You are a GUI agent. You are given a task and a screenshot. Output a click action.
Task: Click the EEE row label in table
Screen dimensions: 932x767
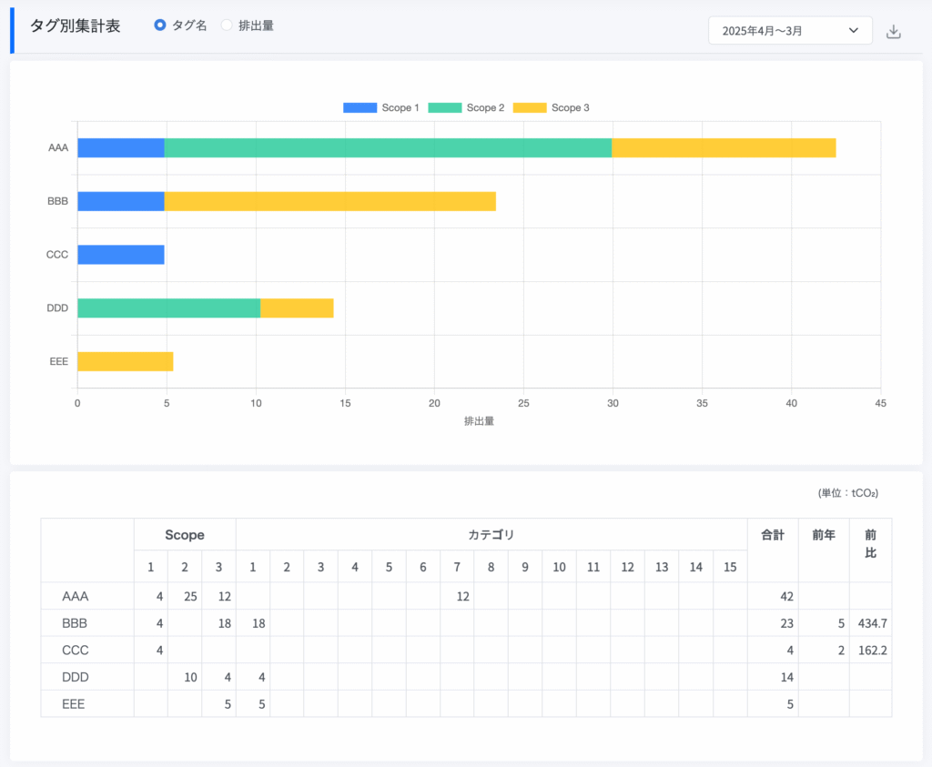click(73, 704)
